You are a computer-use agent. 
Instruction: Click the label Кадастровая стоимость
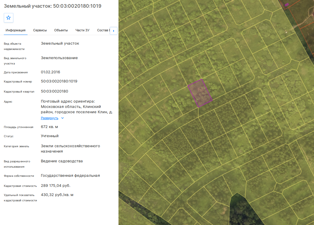coord(20,186)
